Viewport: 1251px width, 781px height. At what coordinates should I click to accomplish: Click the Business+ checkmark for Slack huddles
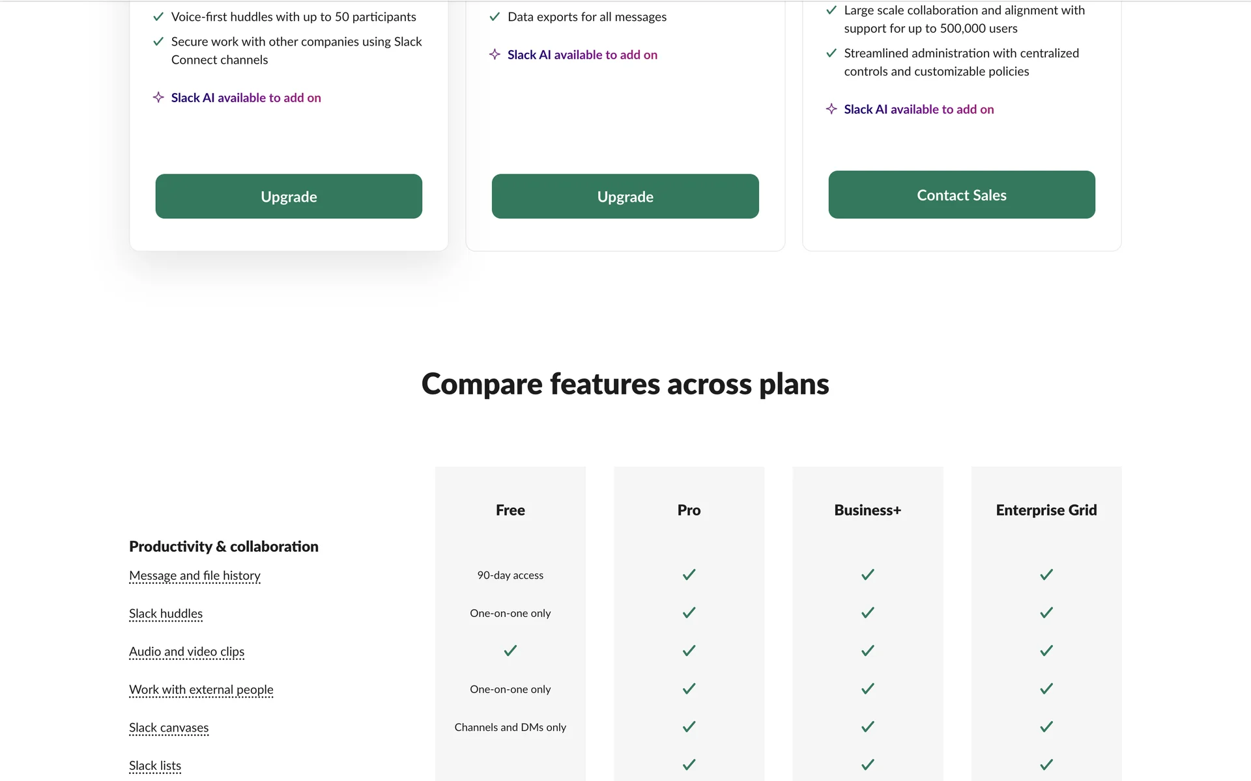tap(867, 613)
